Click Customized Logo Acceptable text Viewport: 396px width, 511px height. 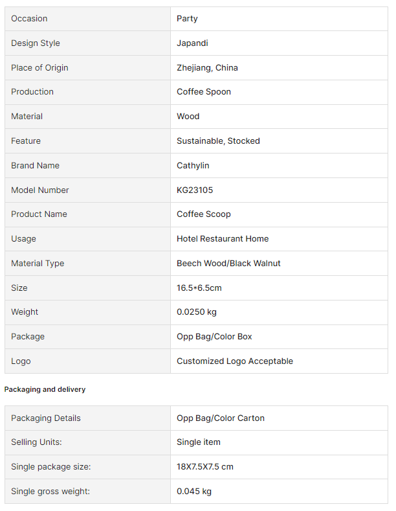[235, 361]
